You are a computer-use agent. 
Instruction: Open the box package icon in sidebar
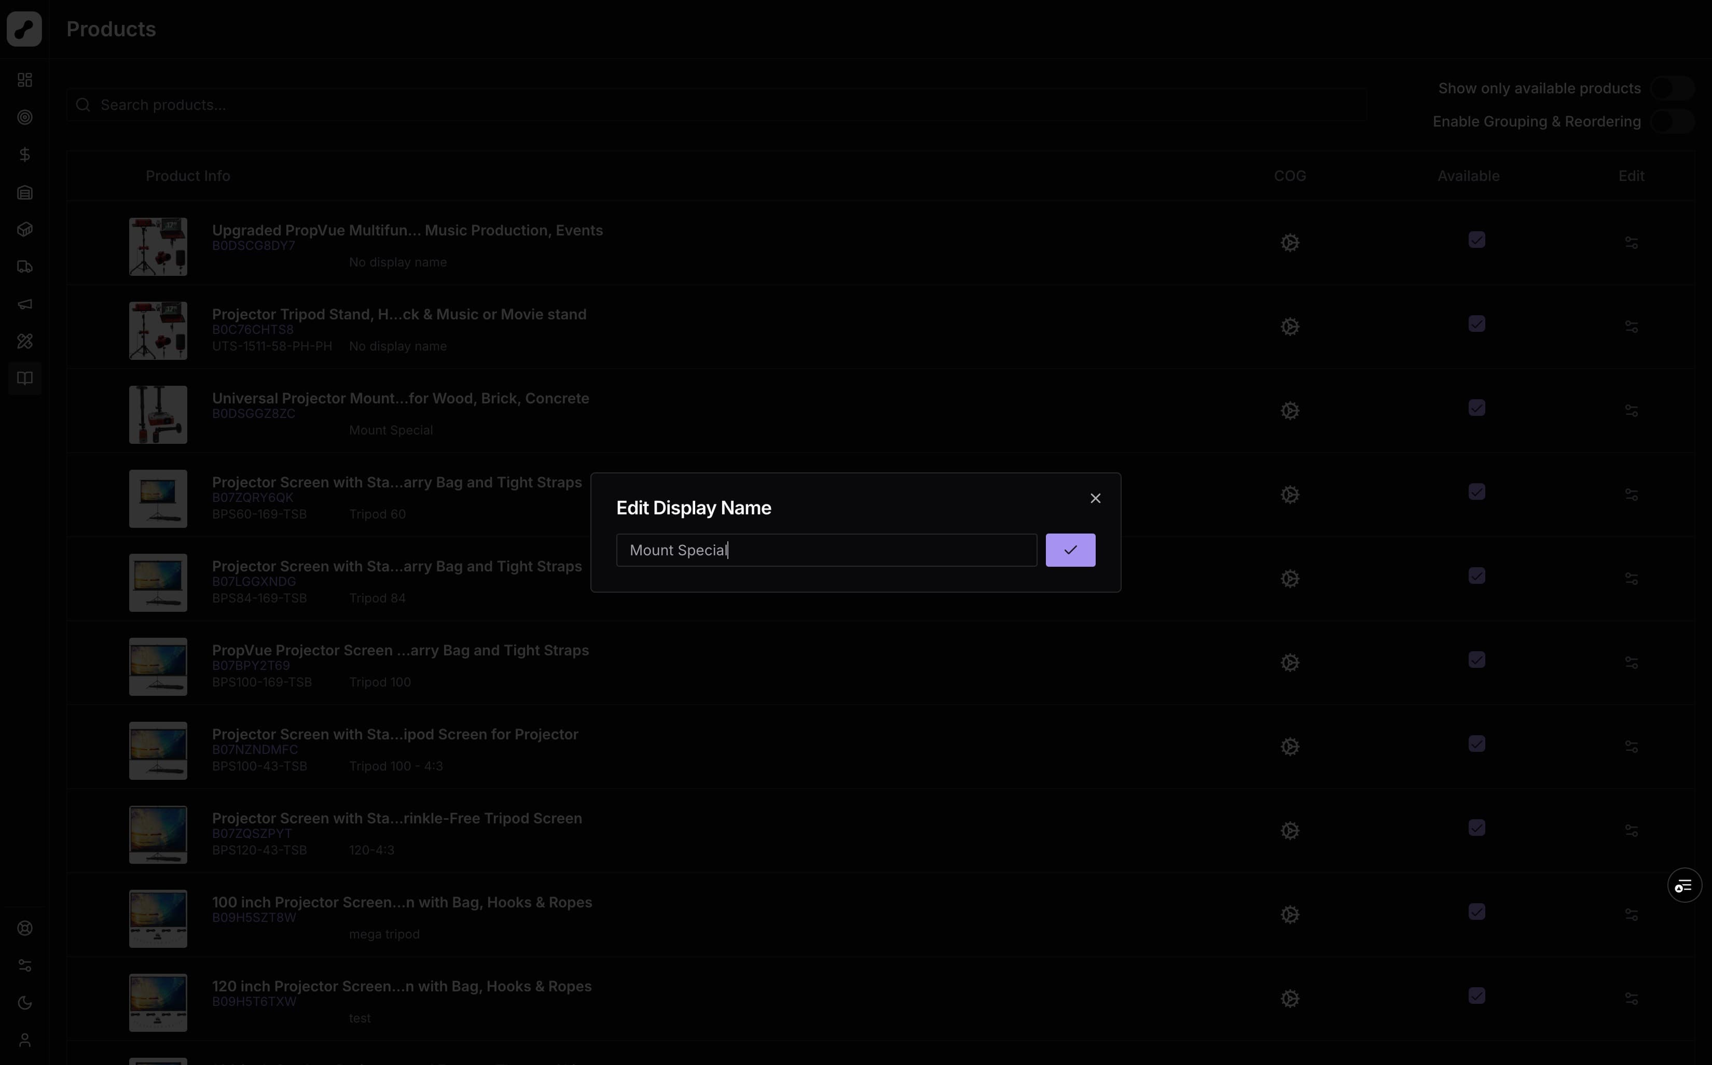pyautogui.click(x=25, y=230)
